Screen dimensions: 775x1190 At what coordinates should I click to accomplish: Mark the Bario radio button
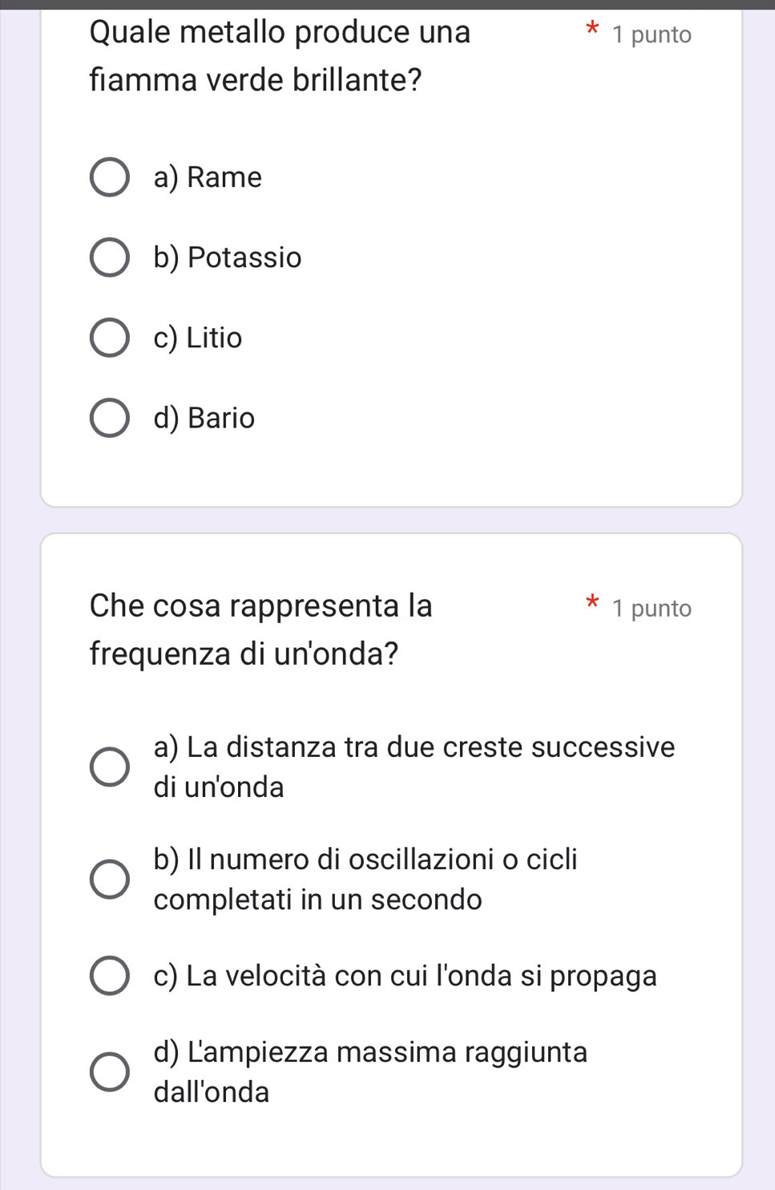click(x=109, y=418)
